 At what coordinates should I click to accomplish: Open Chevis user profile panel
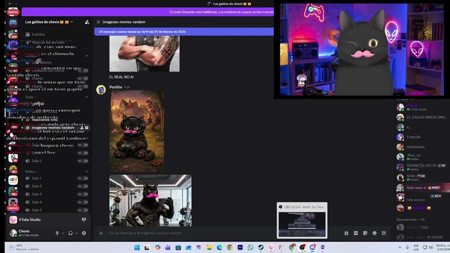click(30, 233)
